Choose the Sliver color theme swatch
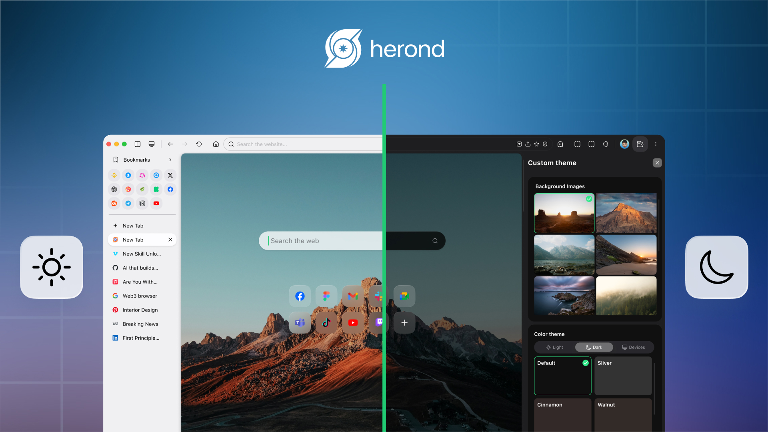Screen dimensions: 768x432 pyautogui.click(x=623, y=376)
